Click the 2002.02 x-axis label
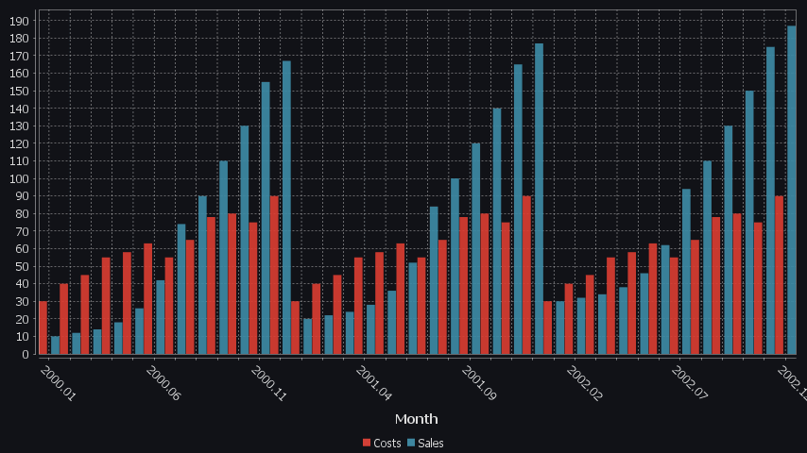The height and width of the screenshot is (453, 807). pyautogui.click(x=584, y=383)
